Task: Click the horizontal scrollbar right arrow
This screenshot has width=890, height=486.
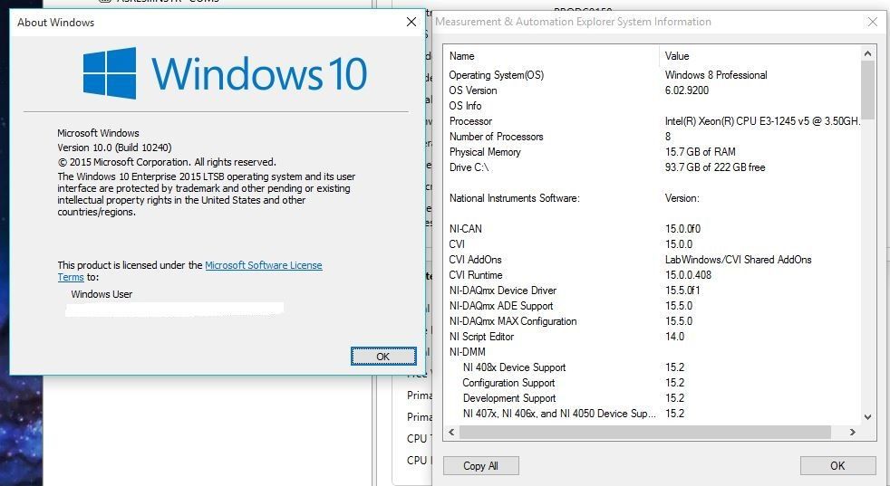Action: 853,432
